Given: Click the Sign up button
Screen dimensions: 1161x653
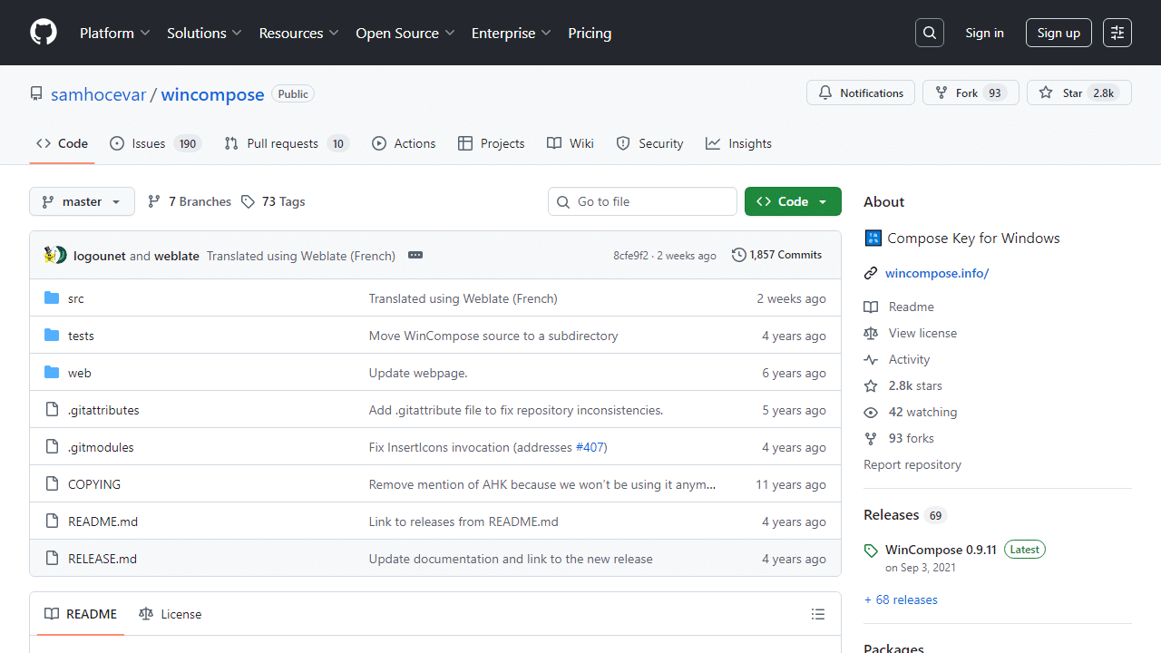Looking at the screenshot, I should (1059, 33).
